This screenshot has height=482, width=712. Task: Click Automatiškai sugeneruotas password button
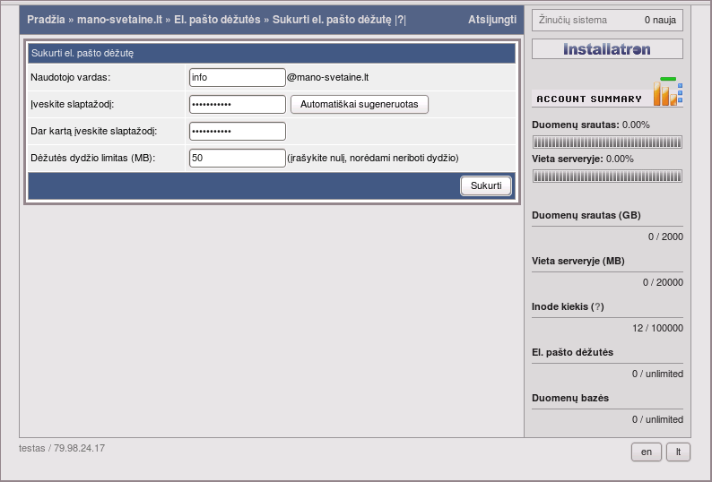pyautogui.click(x=360, y=104)
